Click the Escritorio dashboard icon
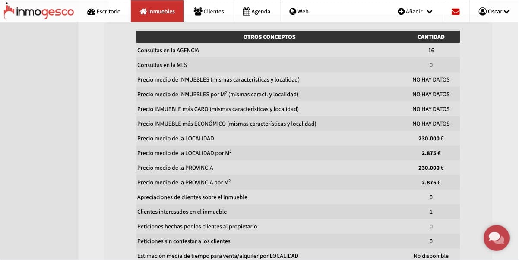The image size is (519, 260). (91, 11)
